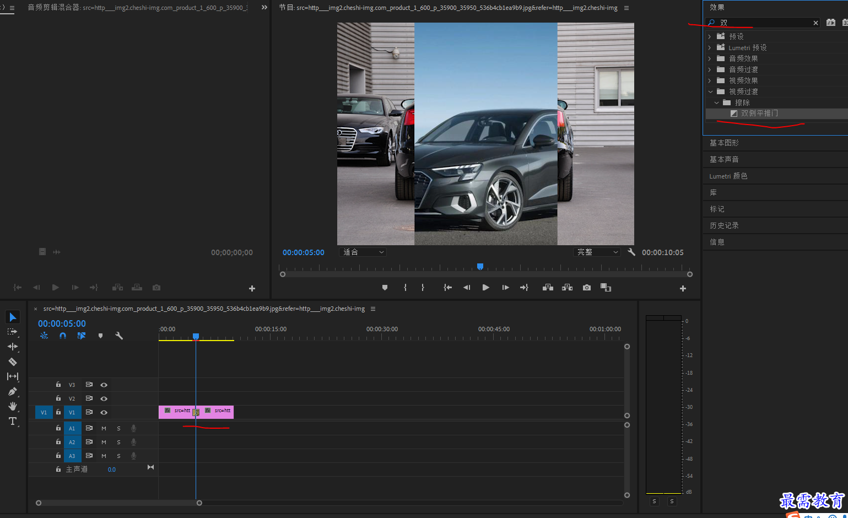The image size is (848, 518).
Task: Open the 完整 playback resolution dropdown
Action: [x=597, y=252]
